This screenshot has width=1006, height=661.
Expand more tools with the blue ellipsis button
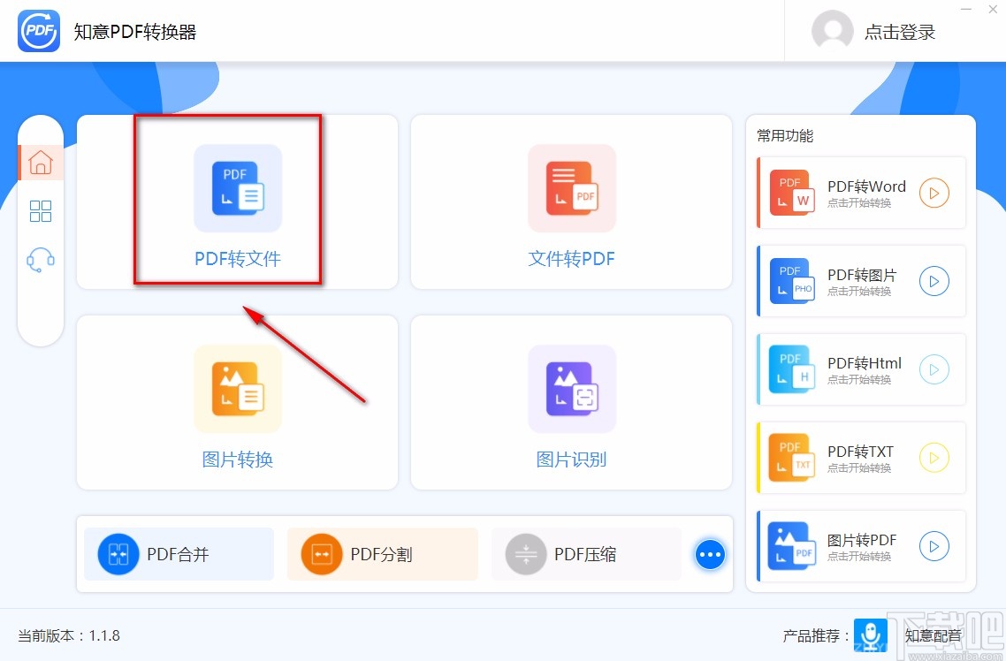pyautogui.click(x=710, y=554)
